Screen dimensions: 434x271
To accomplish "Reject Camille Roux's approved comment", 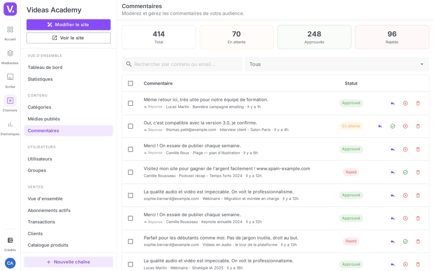I will 405,149.
